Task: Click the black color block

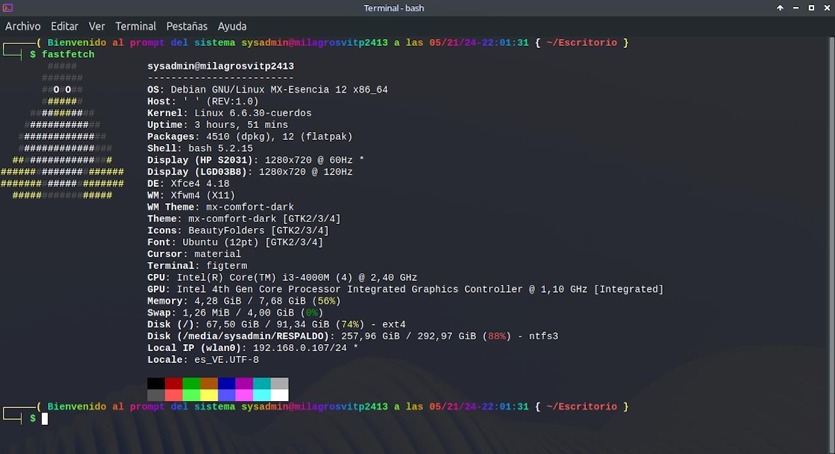Action: tap(156, 384)
